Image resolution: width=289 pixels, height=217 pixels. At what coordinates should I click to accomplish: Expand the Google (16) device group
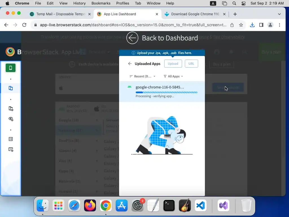click(78, 120)
